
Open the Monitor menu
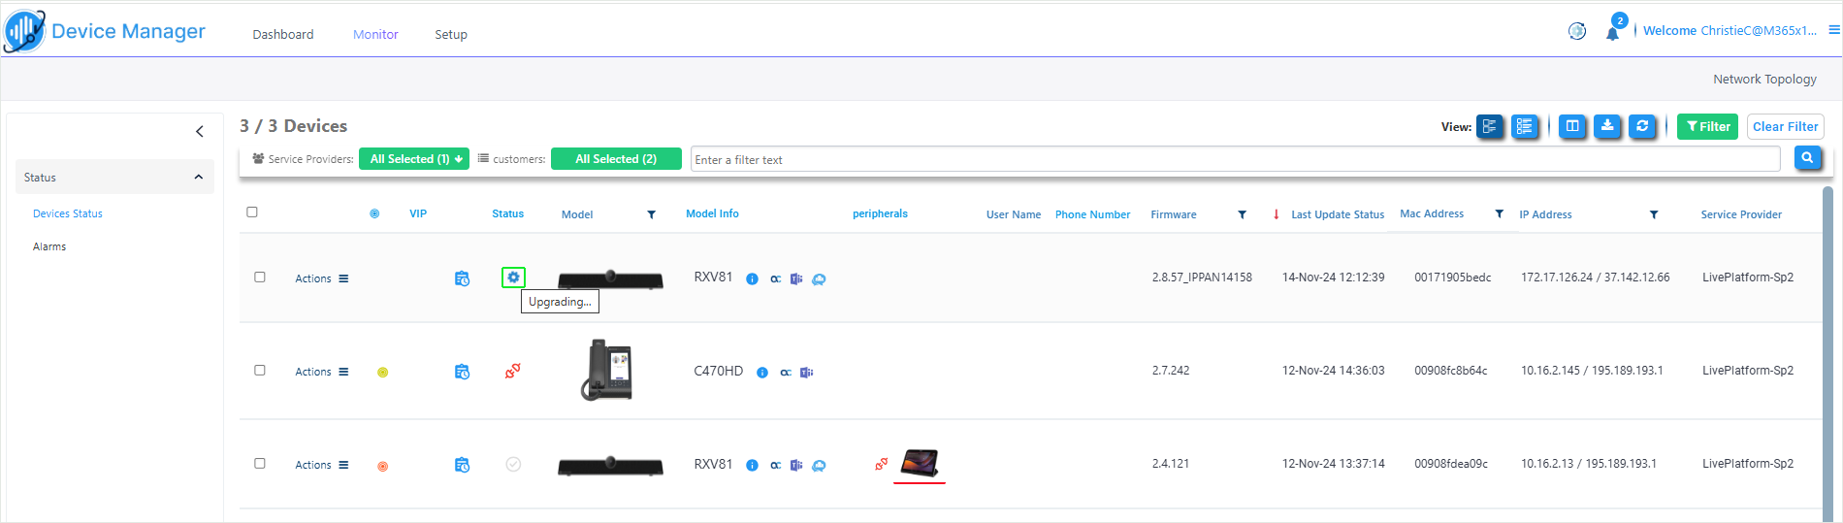pos(375,34)
